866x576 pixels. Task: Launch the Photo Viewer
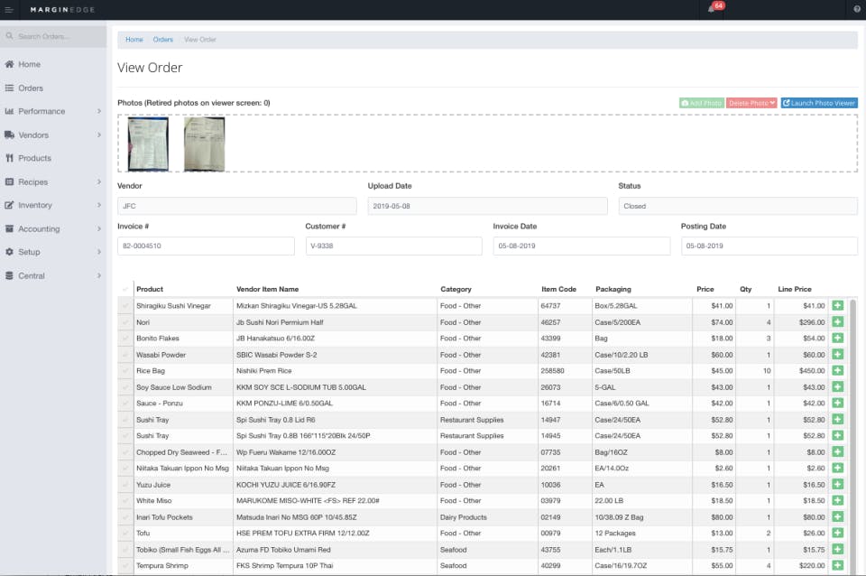pos(819,102)
